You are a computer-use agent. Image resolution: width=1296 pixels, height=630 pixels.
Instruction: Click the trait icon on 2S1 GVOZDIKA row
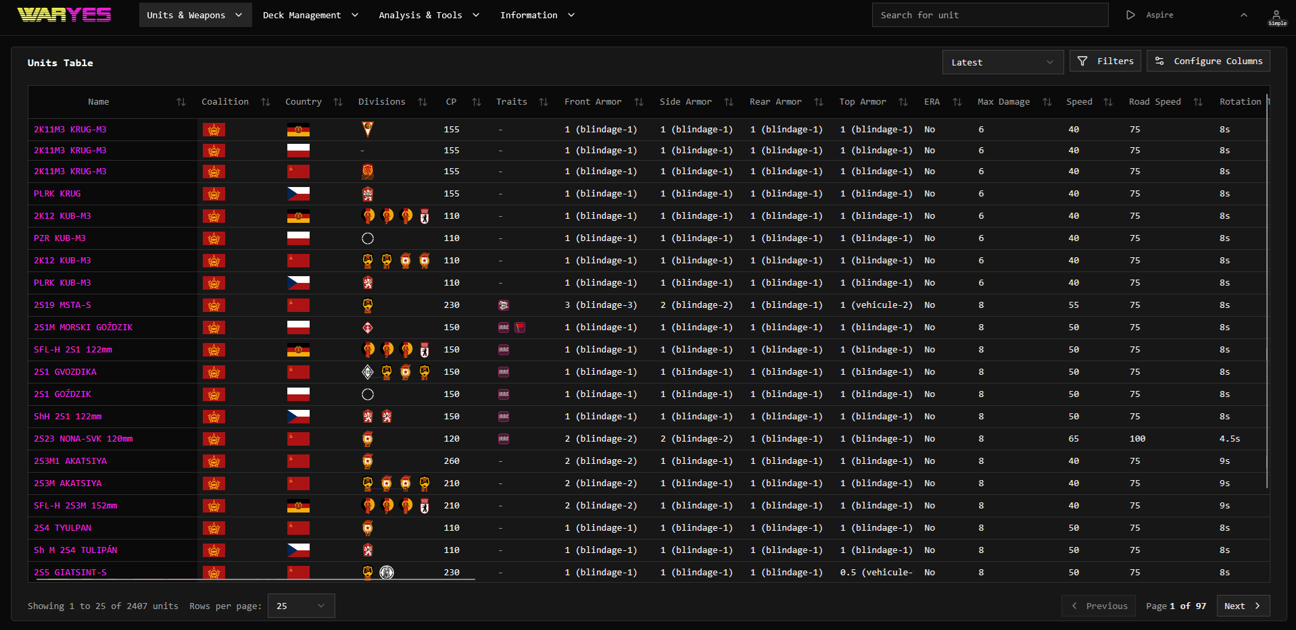tap(503, 372)
